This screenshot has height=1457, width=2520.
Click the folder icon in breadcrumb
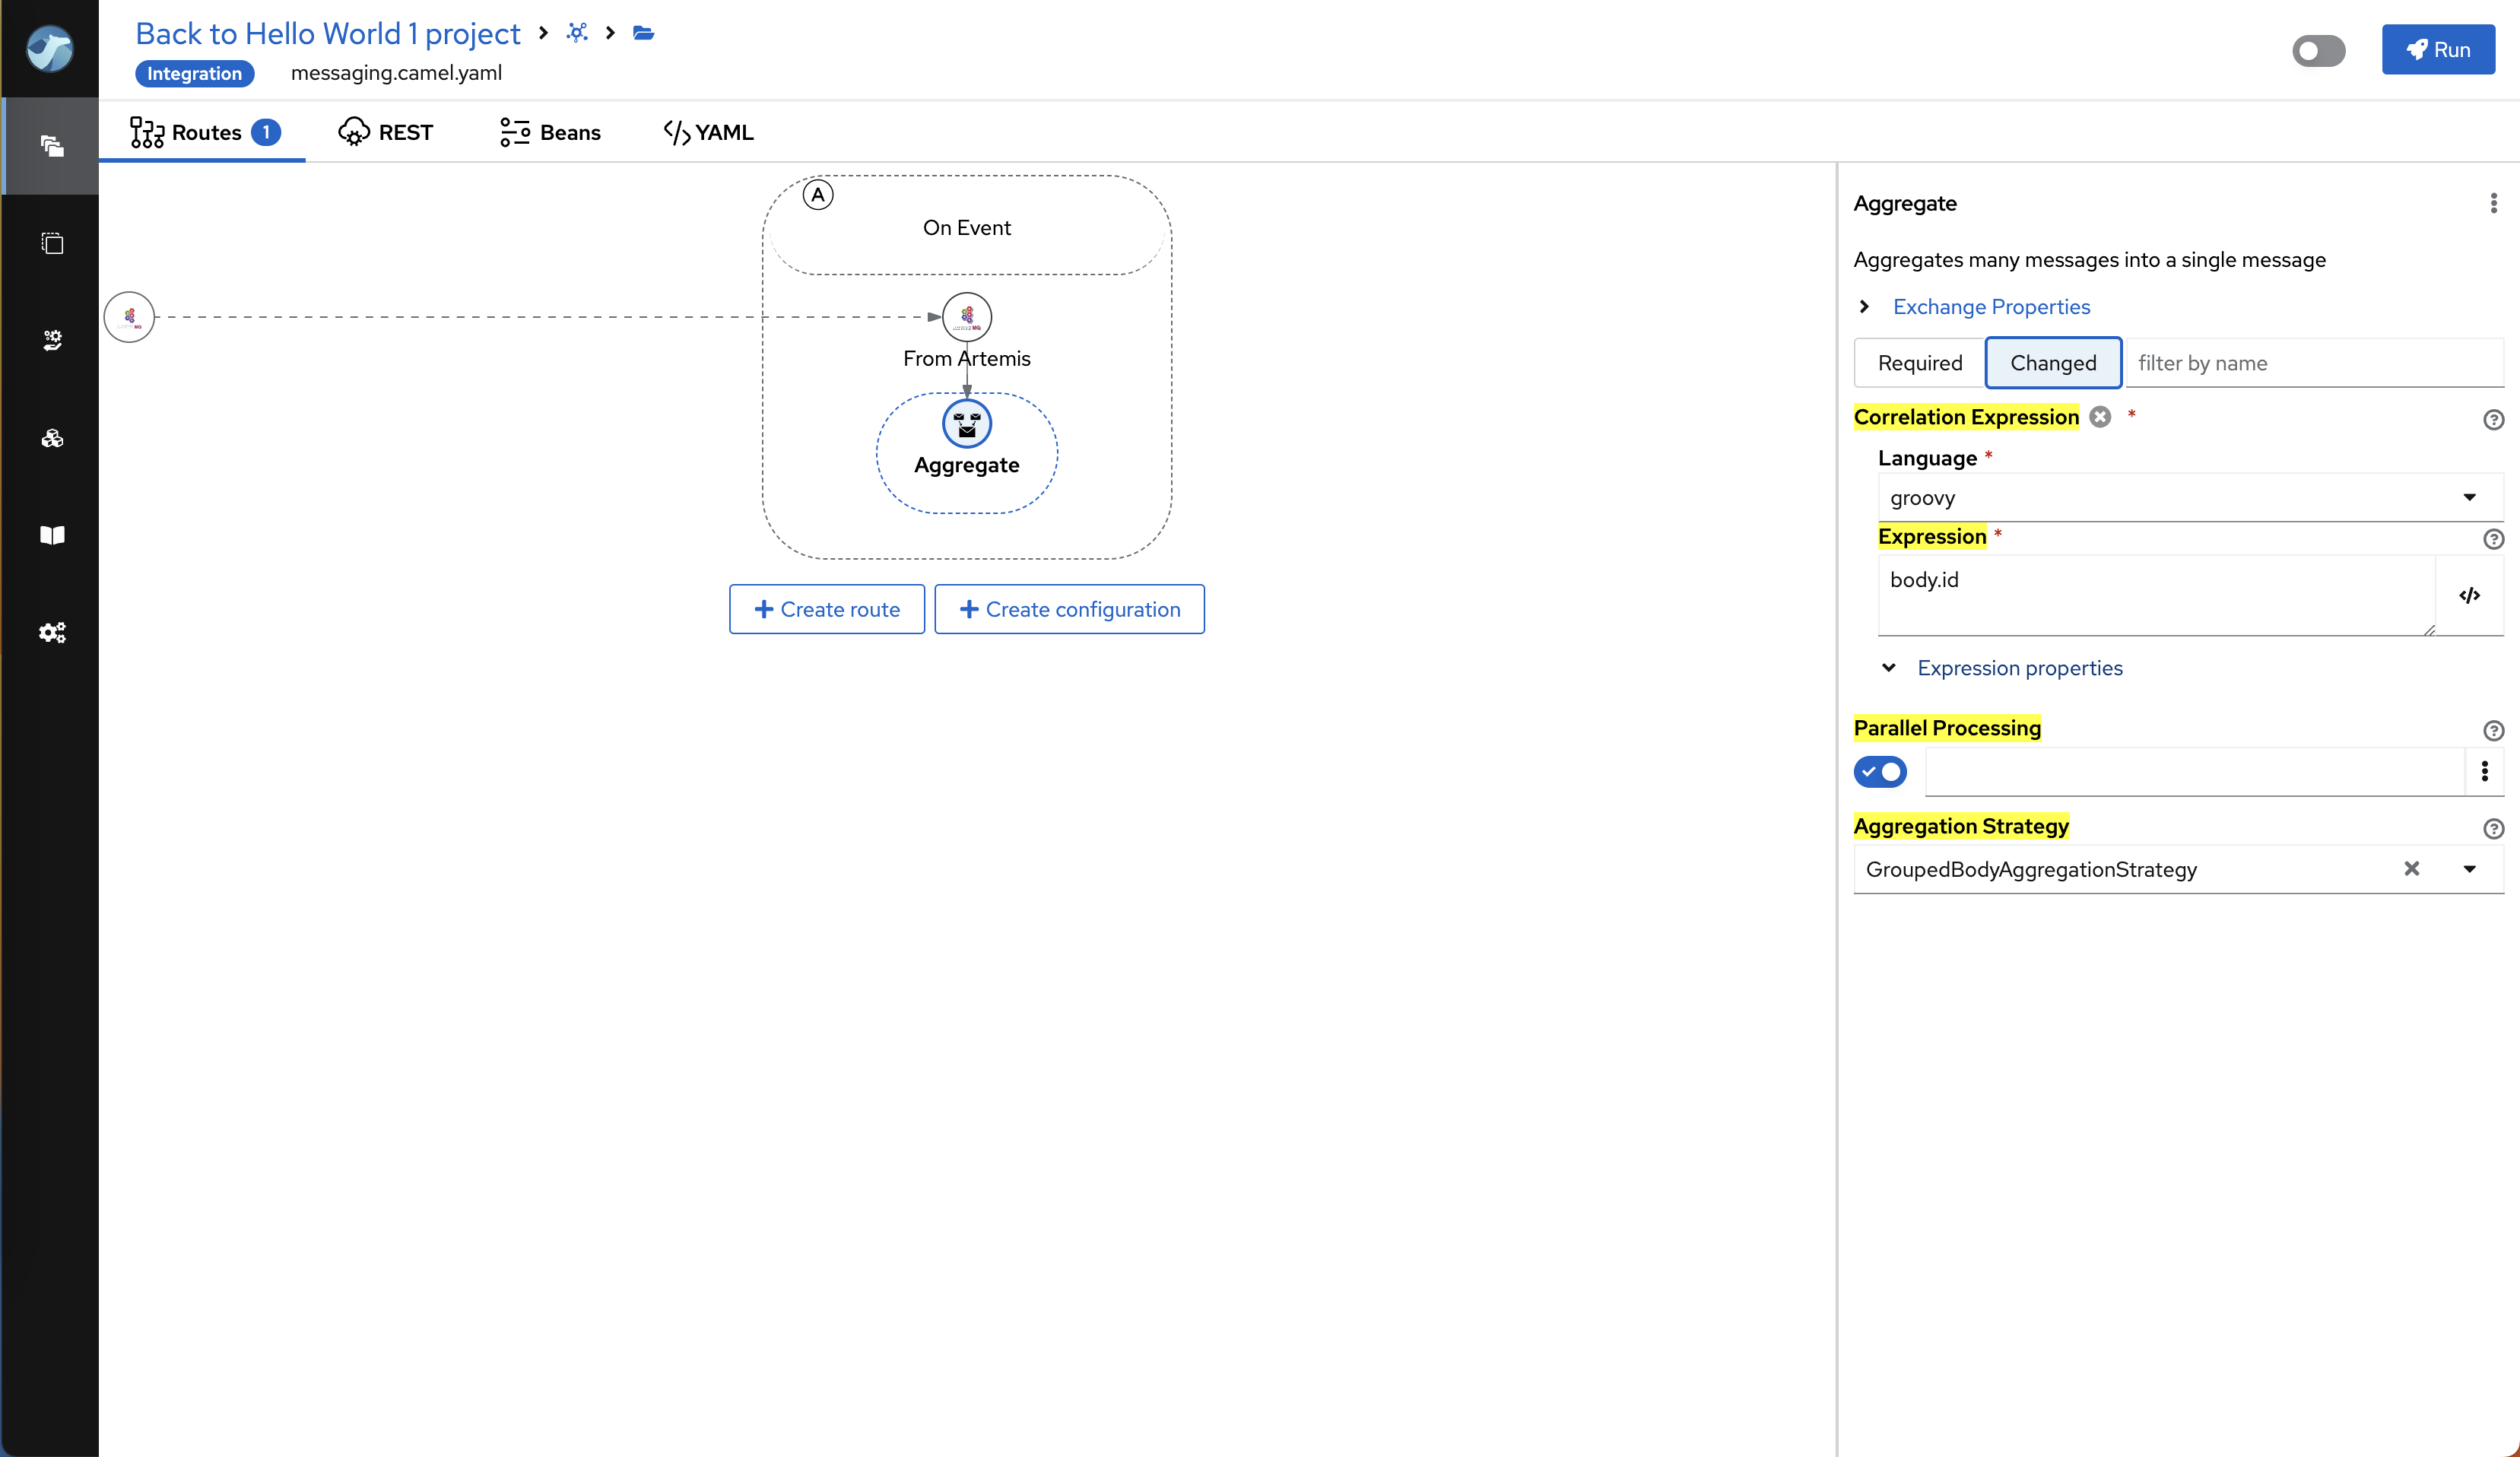[643, 33]
